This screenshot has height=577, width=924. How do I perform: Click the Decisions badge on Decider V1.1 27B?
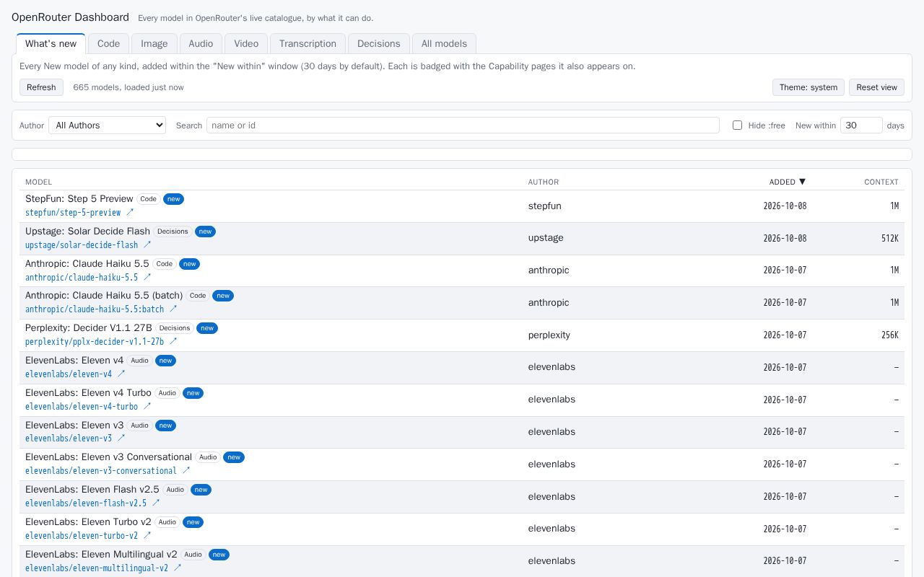[x=175, y=328]
